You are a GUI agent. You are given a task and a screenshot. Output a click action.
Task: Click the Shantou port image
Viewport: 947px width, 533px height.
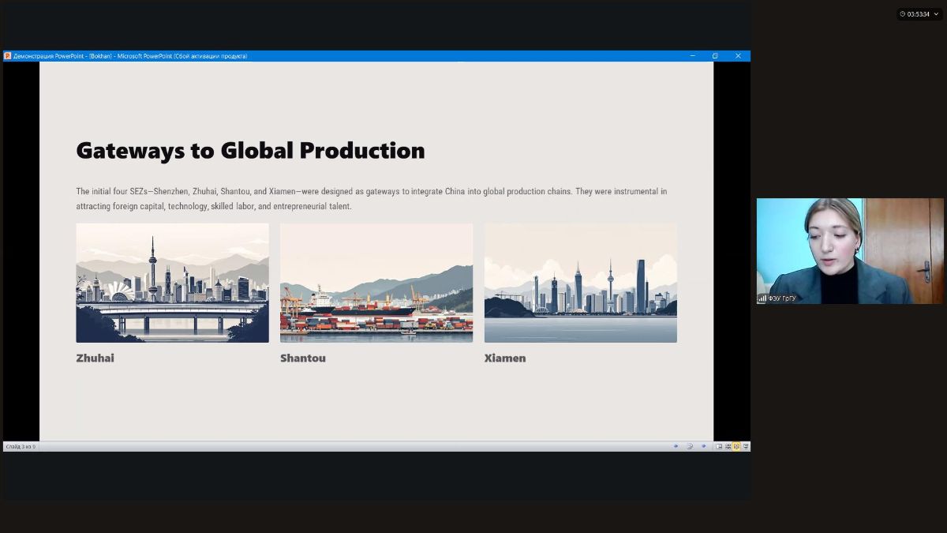(x=376, y=283)
